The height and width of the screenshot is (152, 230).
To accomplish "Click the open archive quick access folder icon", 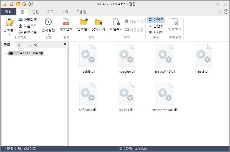I will 18,4.
